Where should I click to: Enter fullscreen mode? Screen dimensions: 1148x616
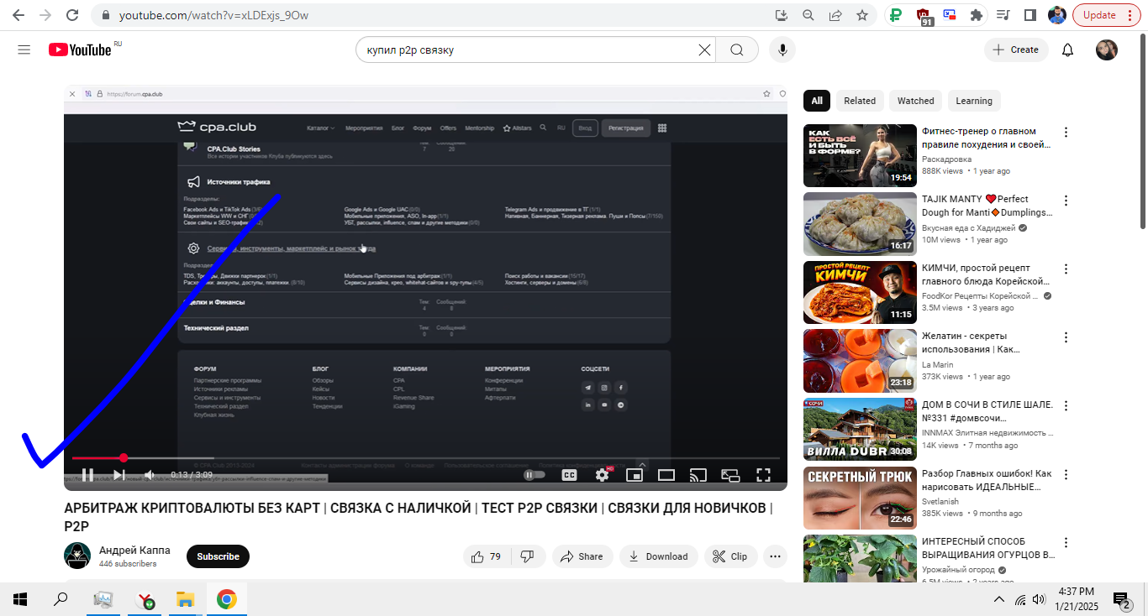tap(763, 475)
